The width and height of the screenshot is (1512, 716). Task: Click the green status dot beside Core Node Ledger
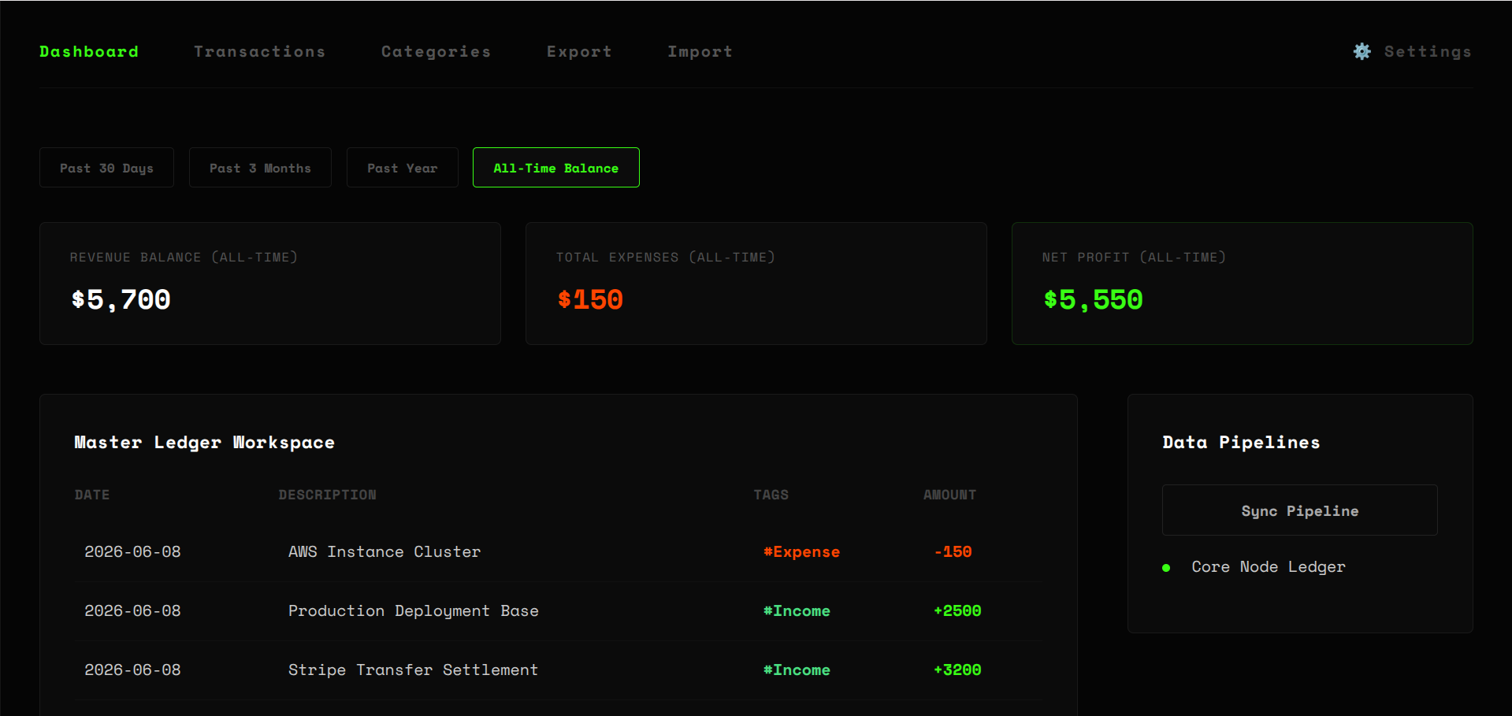(x=1166, y=568)
